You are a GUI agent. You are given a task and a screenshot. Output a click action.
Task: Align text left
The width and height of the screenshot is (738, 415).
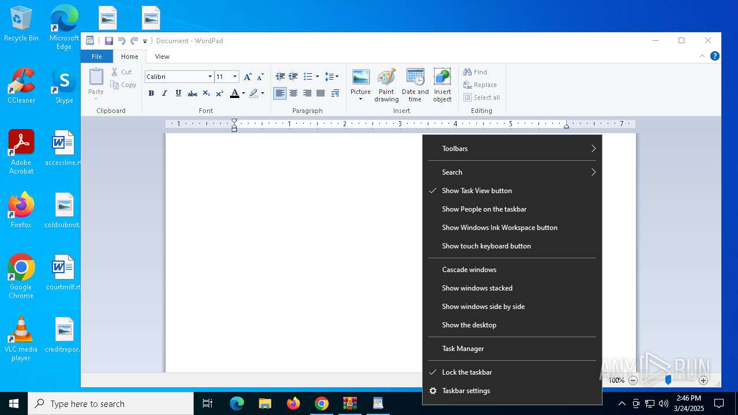click(280, 93)
